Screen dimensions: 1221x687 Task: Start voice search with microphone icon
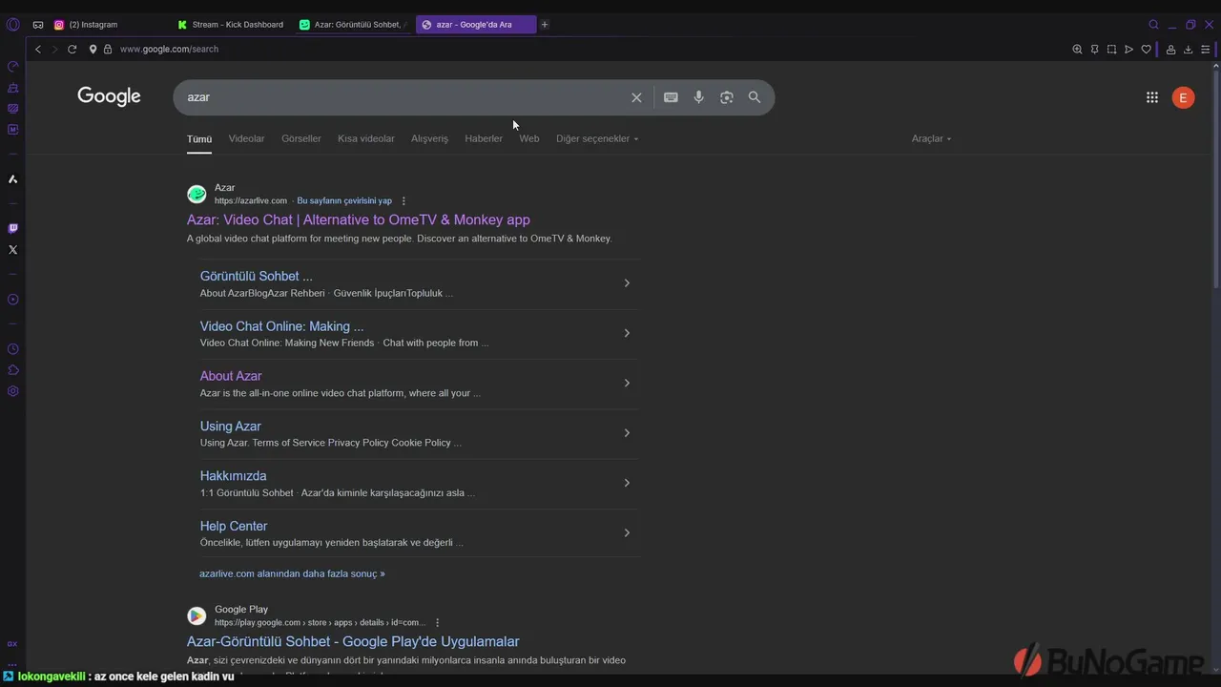(x=698, y=97)
